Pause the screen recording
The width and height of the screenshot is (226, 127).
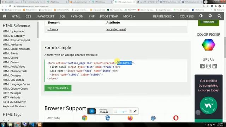(92, 111)
